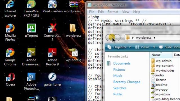Open Help menu in Notepad
The width and height of the screenshot is (180, 101).
[137, 12]
